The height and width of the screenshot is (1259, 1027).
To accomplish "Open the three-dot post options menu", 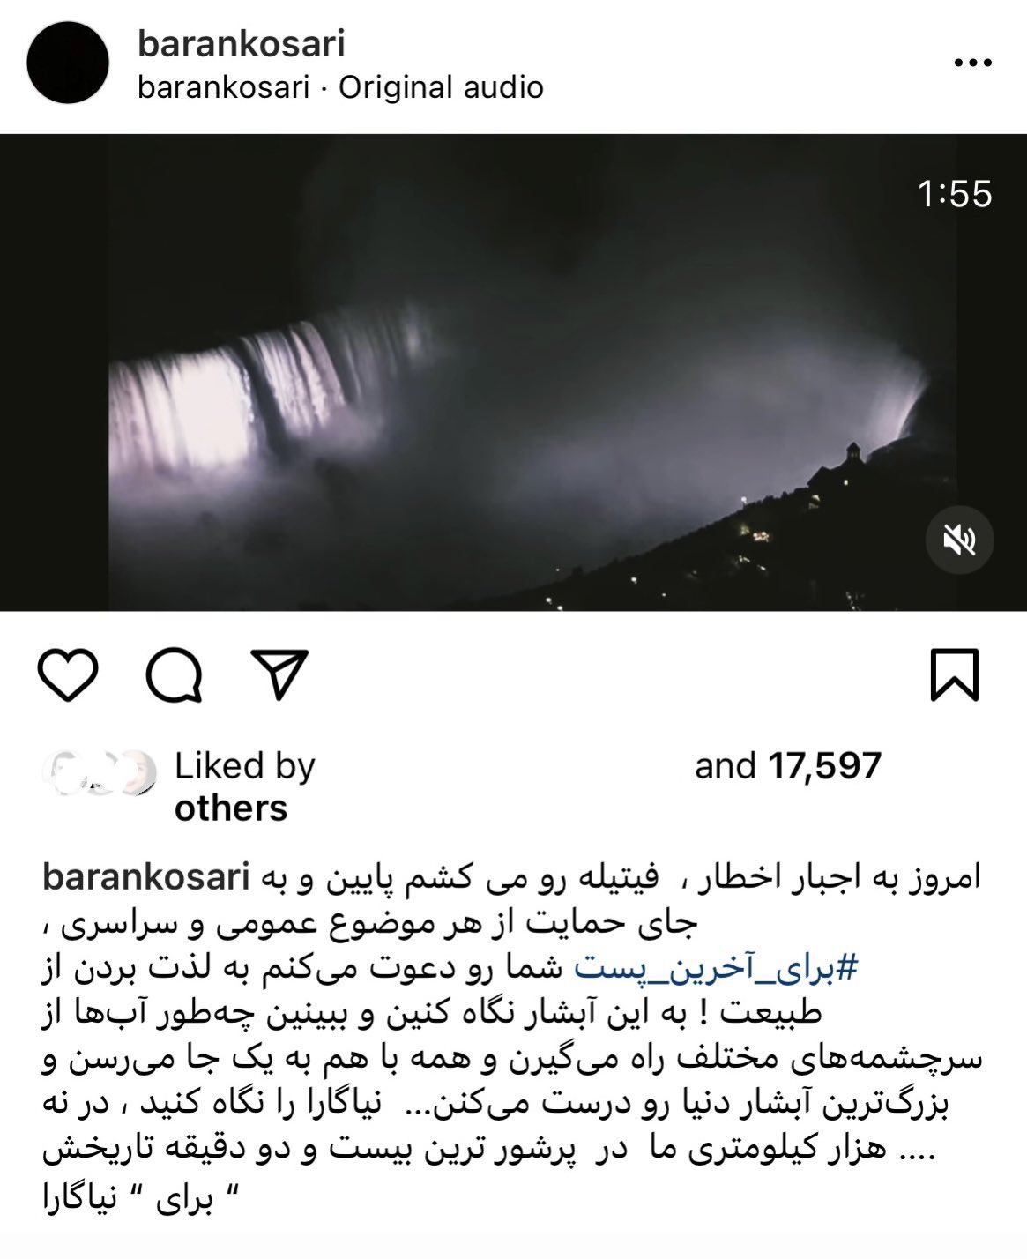I will click(973, 63).
